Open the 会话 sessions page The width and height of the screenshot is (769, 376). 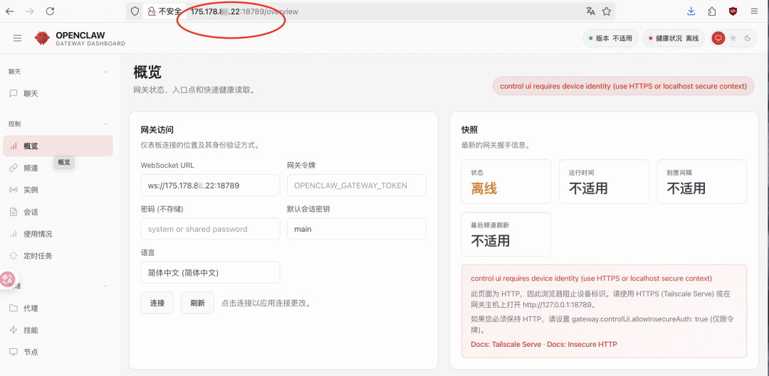tap(58, 212)
